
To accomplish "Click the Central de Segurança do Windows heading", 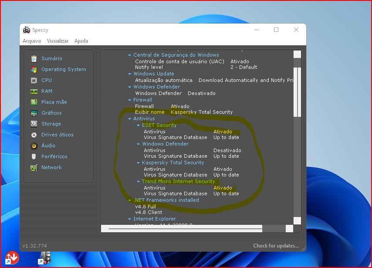I will 176,55.
